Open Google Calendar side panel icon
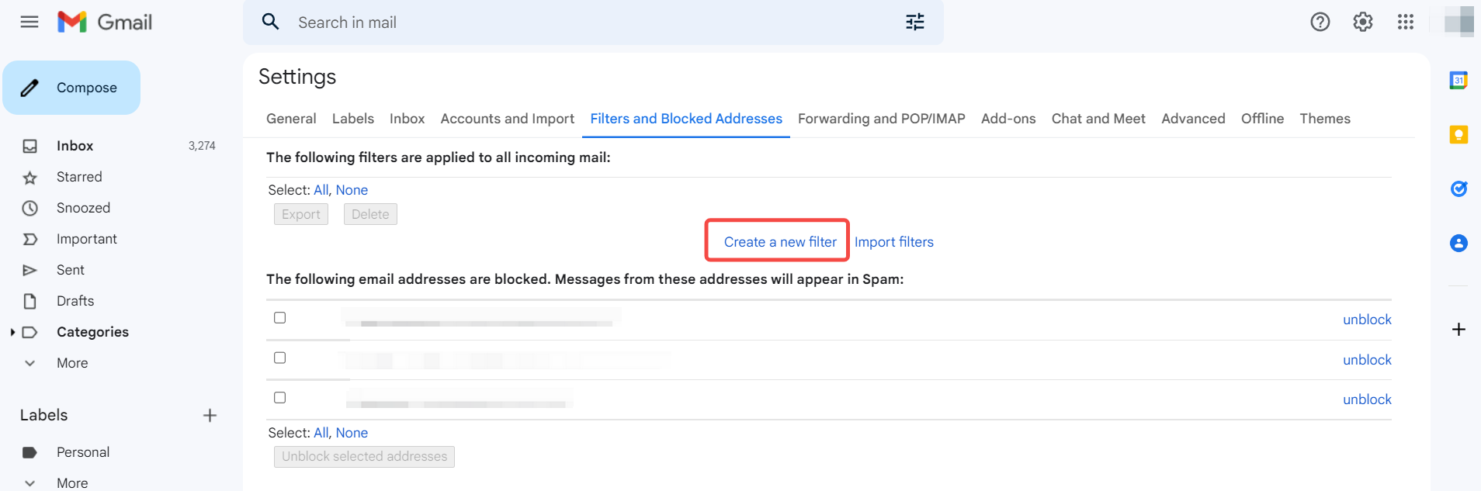 [1458, 80]
